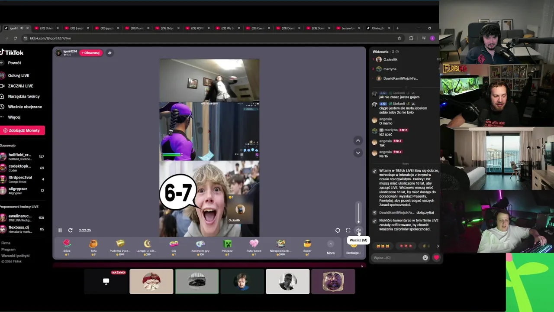Click the TikTok logo in sidebar
The image size is (554, 312).
point(12,52)
